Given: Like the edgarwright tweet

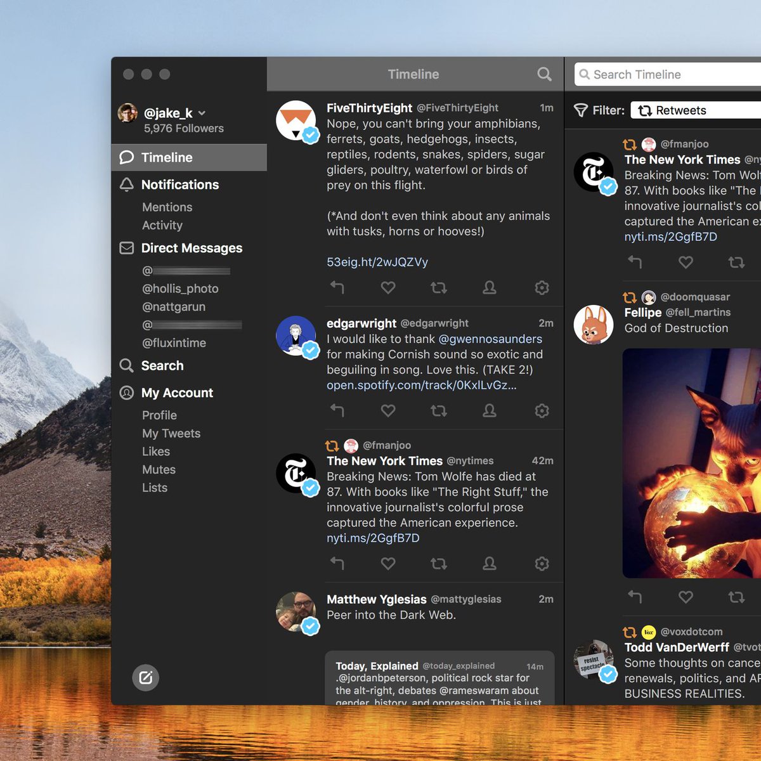Looking at the screenshot, I should [388, 411].
